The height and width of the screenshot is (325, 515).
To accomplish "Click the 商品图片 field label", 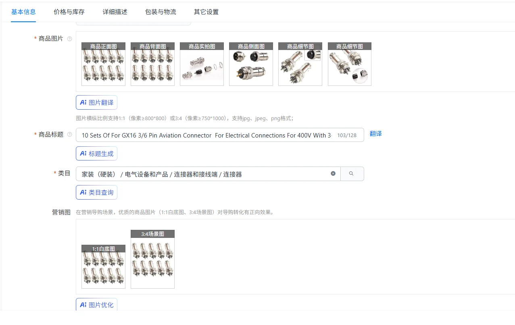I will pyautogui.click(x=51, y=39).
